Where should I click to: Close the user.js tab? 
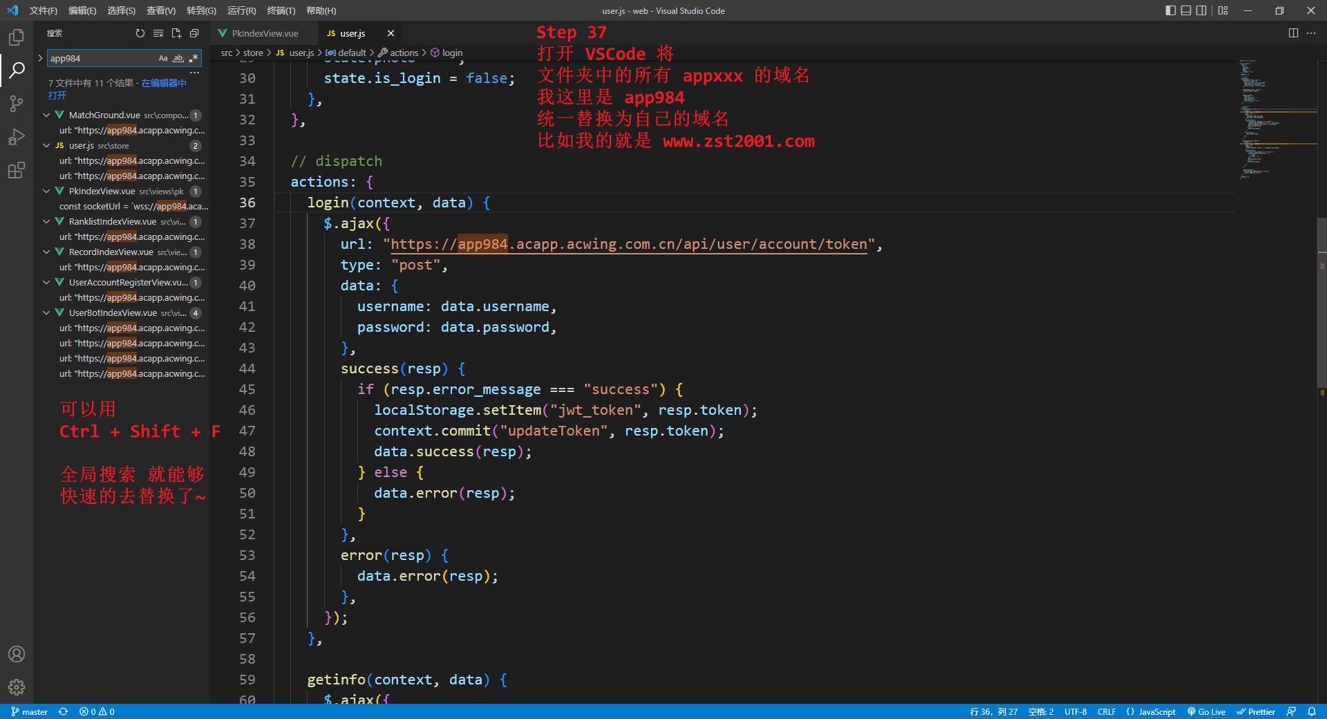[x=390, y=33]
